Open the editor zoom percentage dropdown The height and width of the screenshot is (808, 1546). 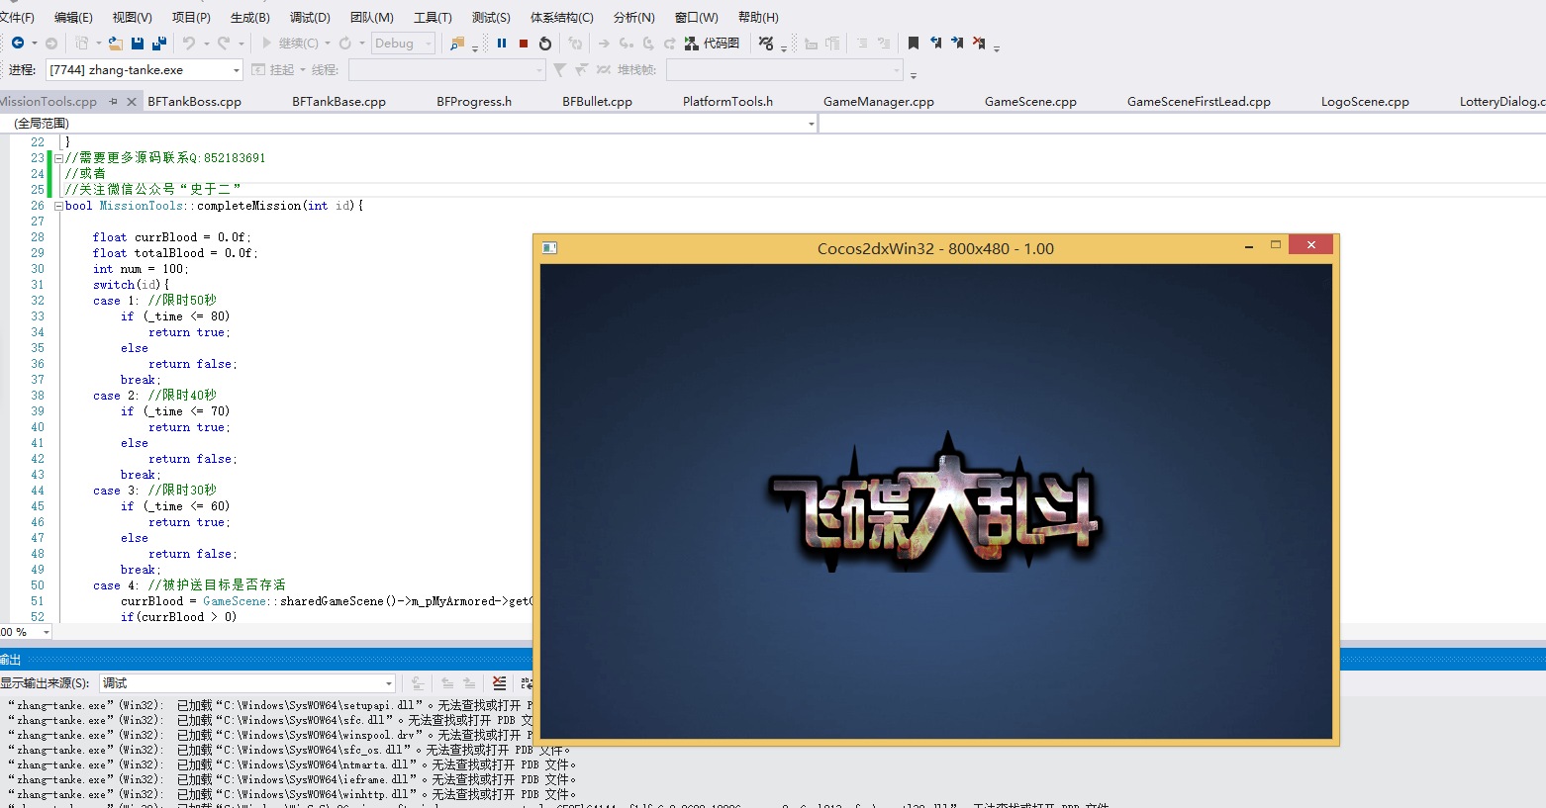tap(26, 631)
